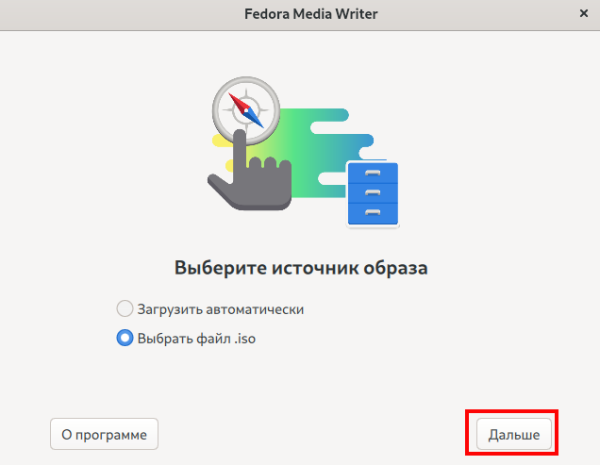Click the "Fedora Media Writer" window title
Image resolution: width=600 pixels, height=465 pixels.
click(300, 14)
